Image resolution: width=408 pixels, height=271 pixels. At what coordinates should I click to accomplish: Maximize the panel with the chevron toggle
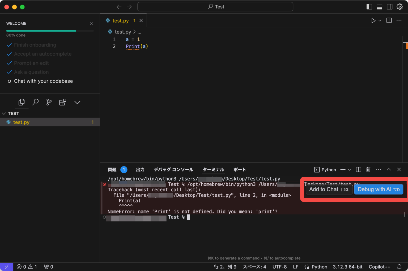(x=389, y=169)
